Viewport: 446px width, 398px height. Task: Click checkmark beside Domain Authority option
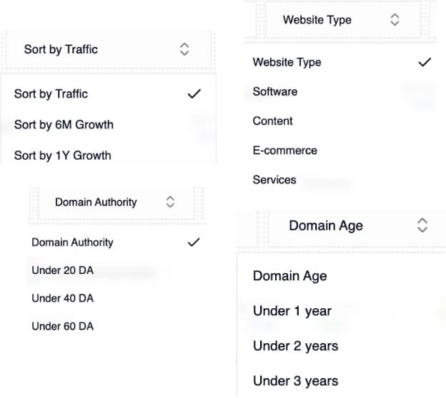[192, 243]
